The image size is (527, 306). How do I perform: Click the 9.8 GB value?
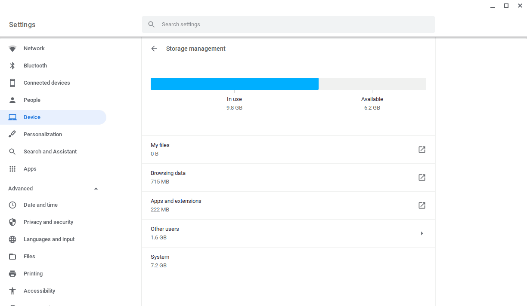pos(234,108)
